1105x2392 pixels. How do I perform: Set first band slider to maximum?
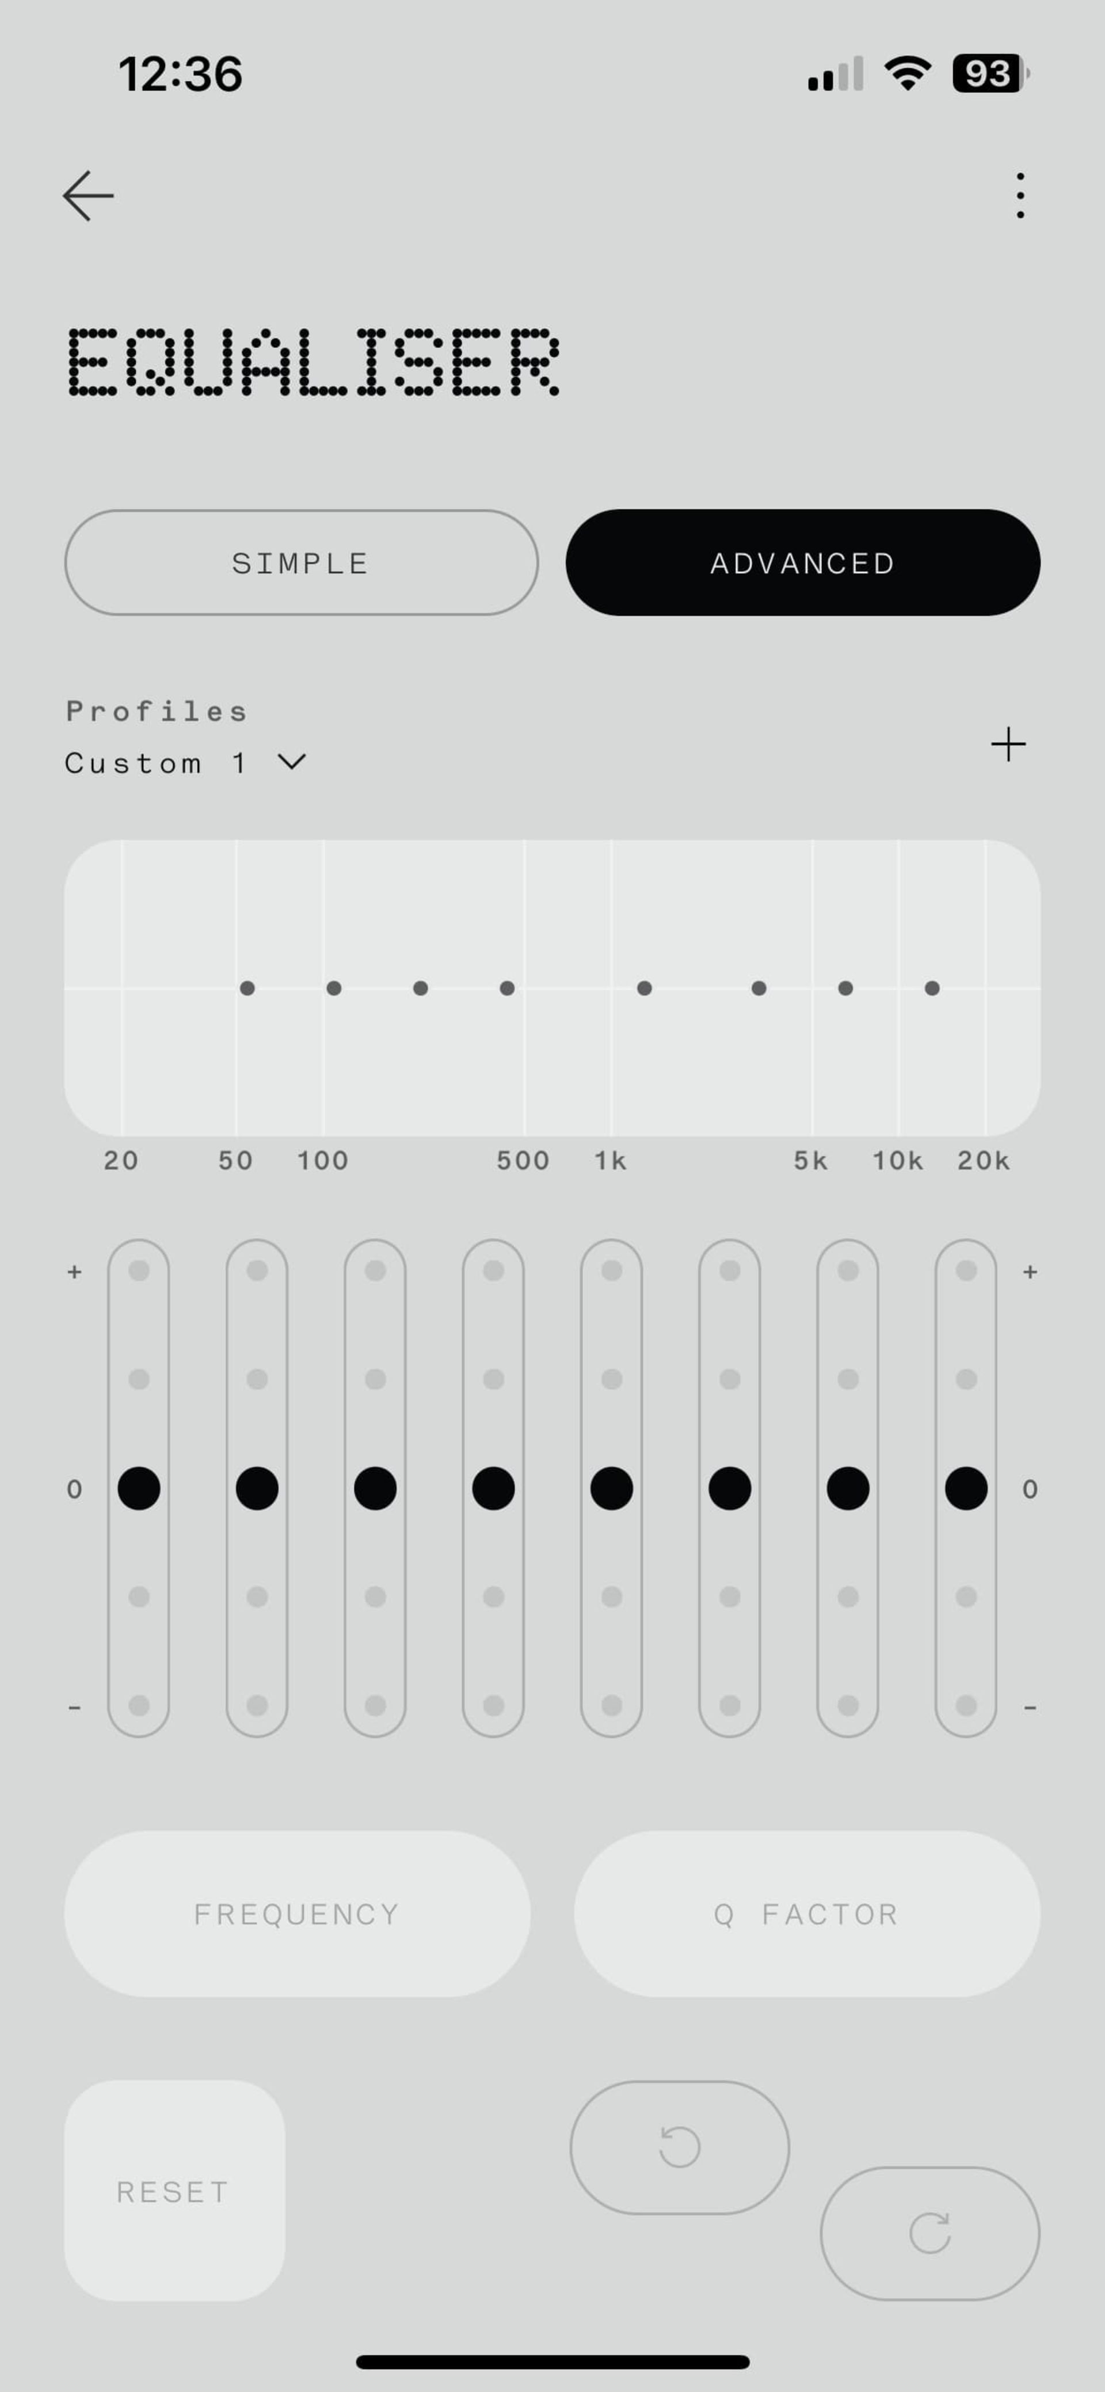coord(138,1271)
